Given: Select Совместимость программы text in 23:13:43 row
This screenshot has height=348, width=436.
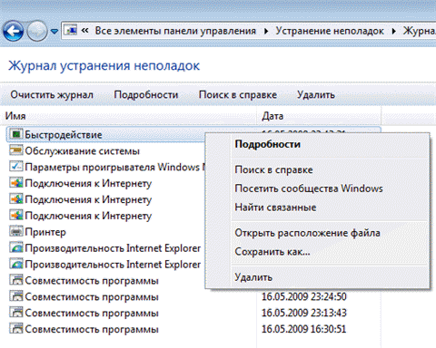Looking at the screenshot, I should pyautogui.click(x=92, y=314).
